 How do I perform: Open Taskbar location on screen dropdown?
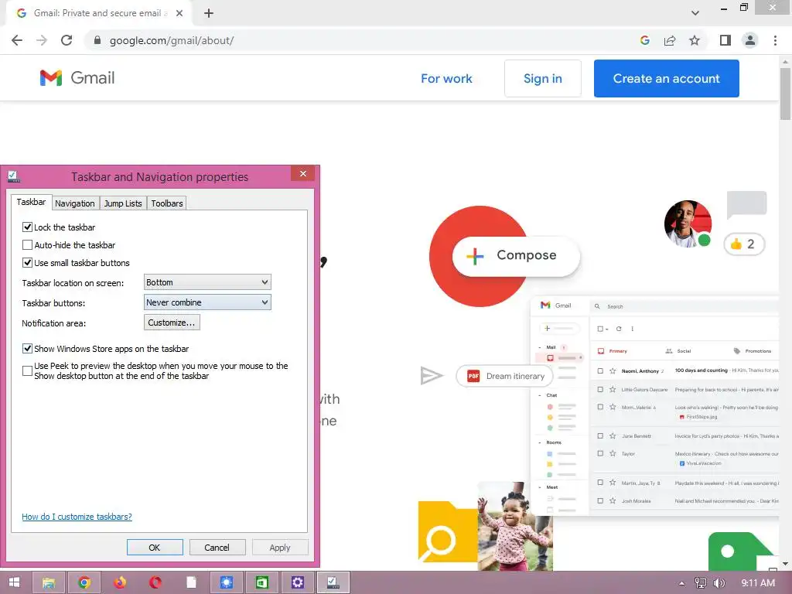click(x=207, y=282)
